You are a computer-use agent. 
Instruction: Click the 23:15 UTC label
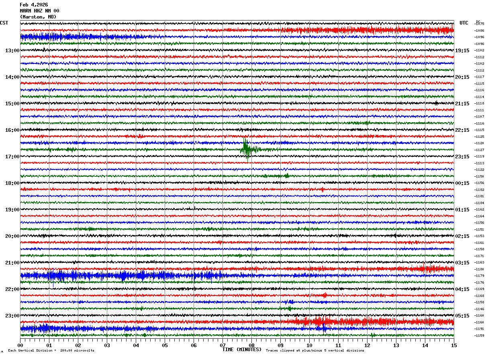pyautogui.click(x=462, y=157)
